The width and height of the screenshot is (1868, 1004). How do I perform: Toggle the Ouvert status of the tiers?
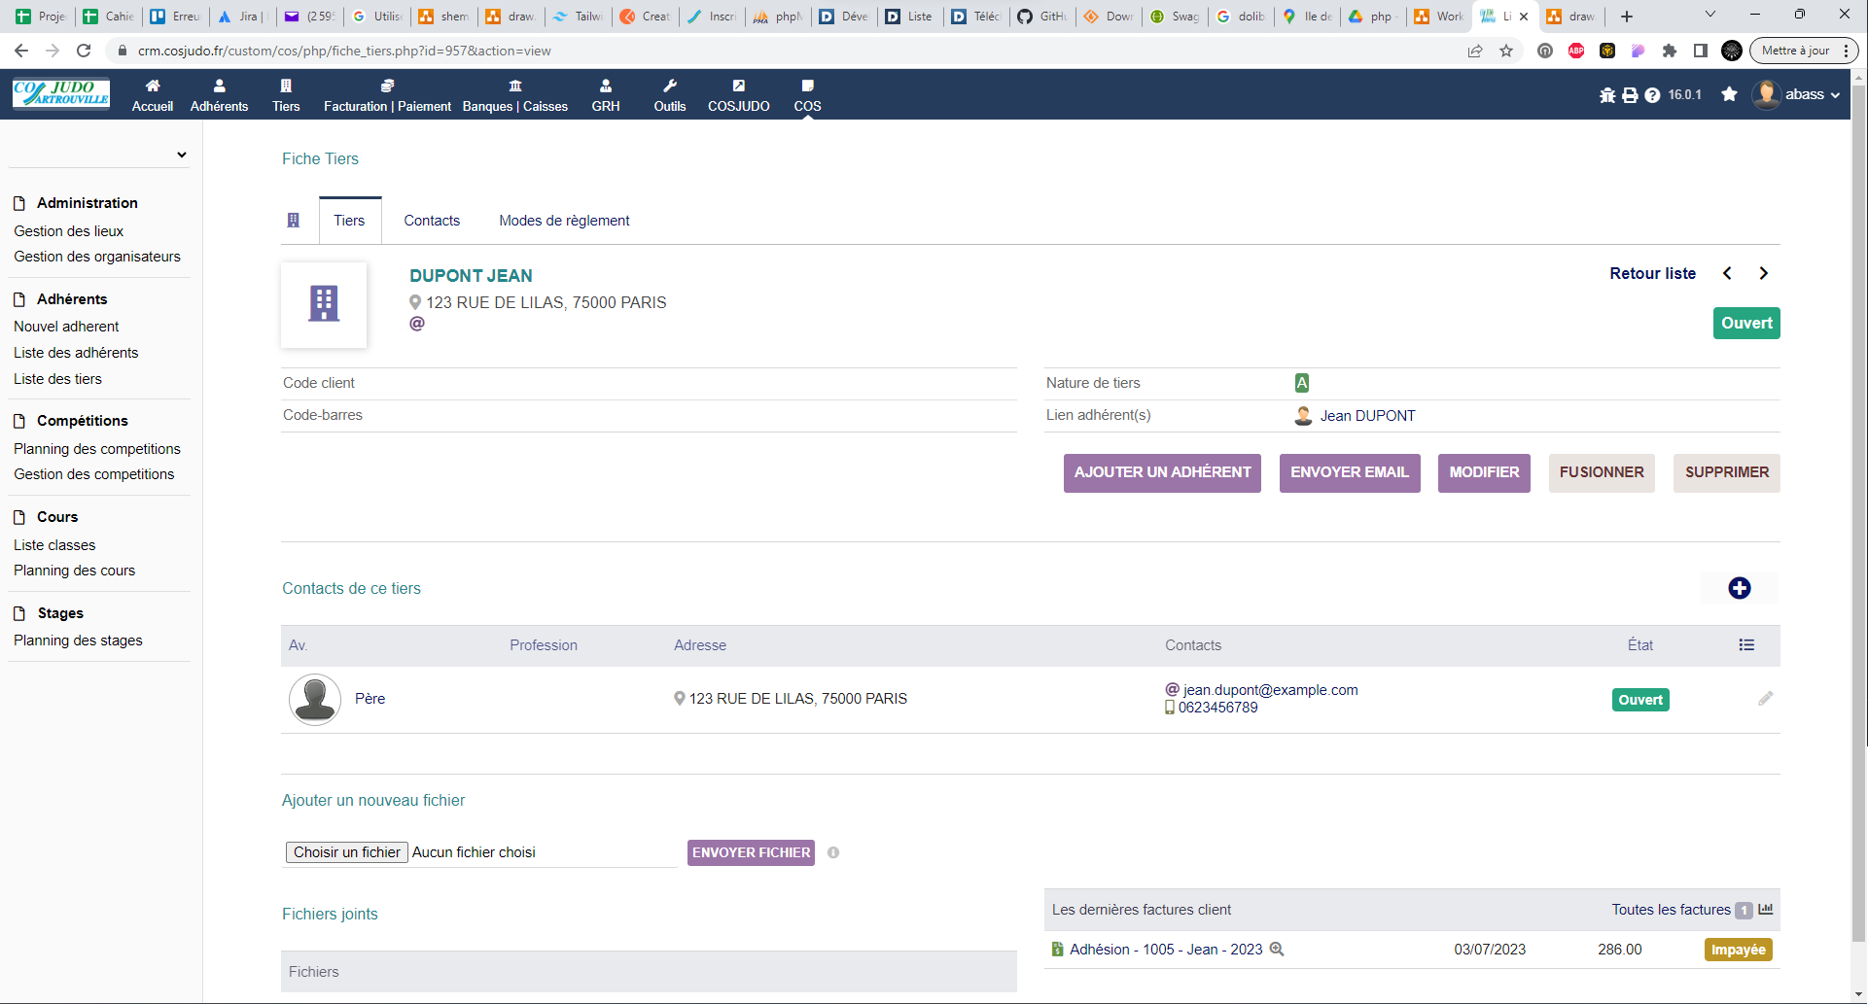(1746, 324)
